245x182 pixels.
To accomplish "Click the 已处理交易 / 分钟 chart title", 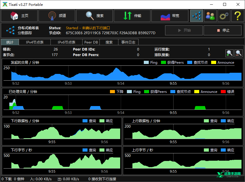I will point(23,92).
